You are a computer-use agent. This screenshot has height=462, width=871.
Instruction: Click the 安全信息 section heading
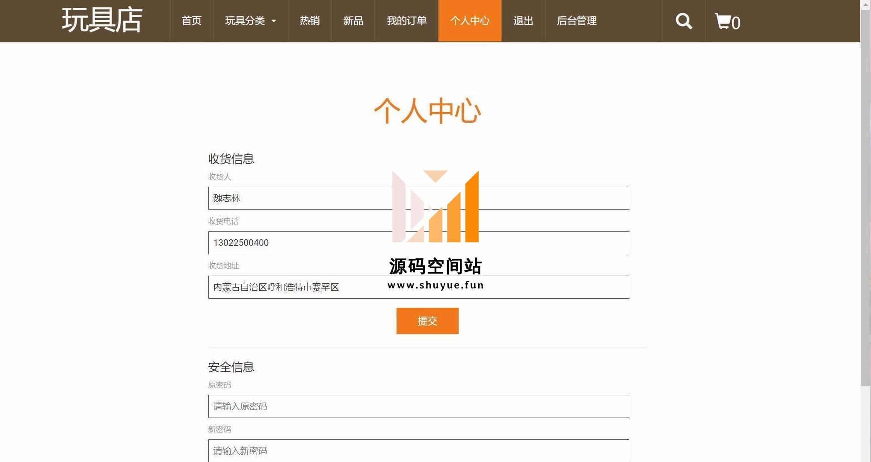(x=231, y=367)
